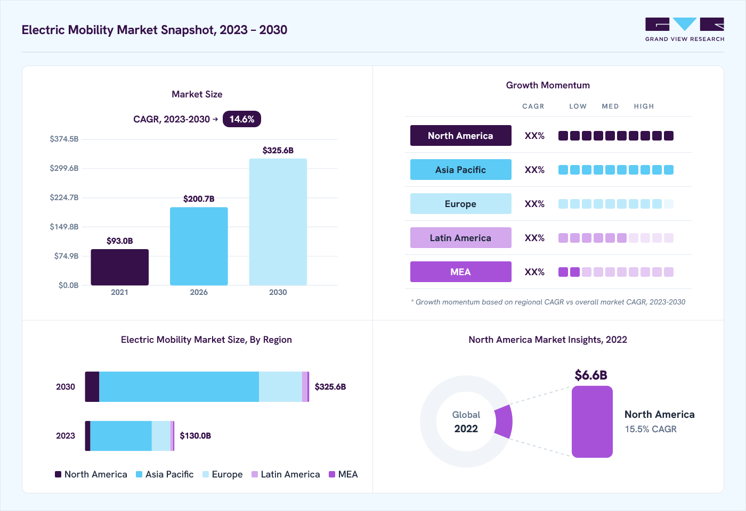Click the CAGR column header
Screen dimensions: 746x511
(533, 106)
